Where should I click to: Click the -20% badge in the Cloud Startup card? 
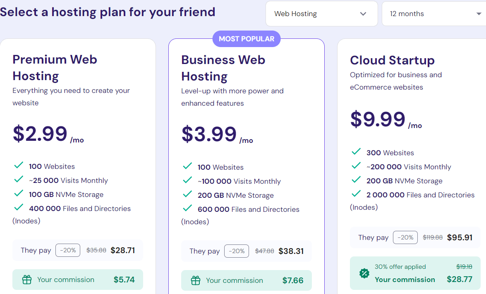point(405,237)
